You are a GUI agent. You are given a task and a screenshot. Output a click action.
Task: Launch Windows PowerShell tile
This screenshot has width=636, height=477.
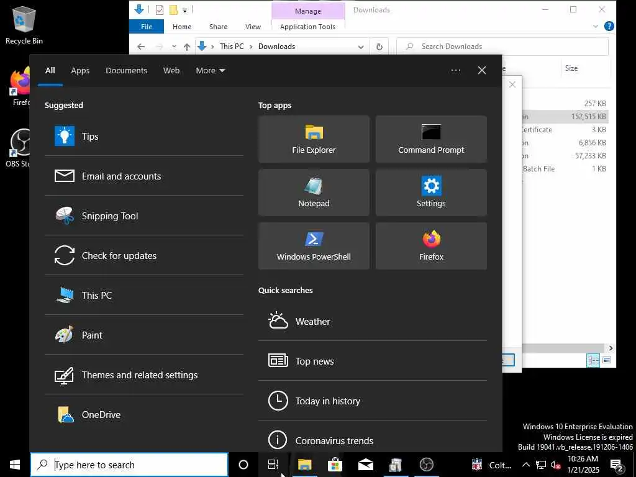(x=314, y=246)
